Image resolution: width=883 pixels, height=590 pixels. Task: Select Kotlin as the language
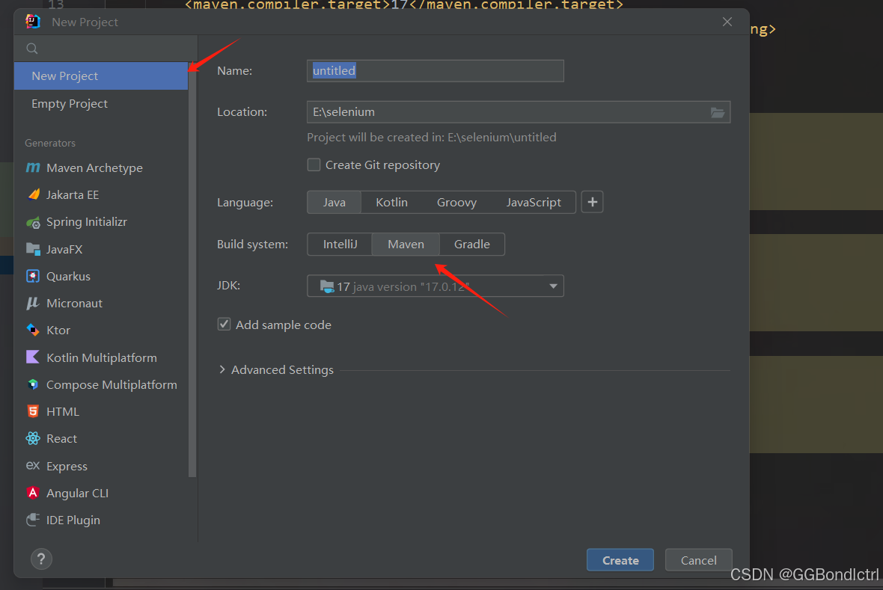[x=391, y=202]
